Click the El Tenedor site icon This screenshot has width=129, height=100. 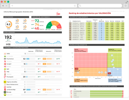click(5, 56)
